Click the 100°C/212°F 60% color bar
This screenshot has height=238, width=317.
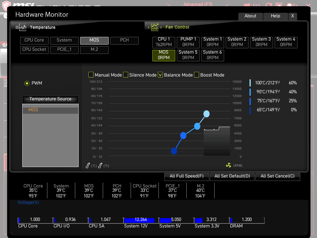click(x=250, y=83)
